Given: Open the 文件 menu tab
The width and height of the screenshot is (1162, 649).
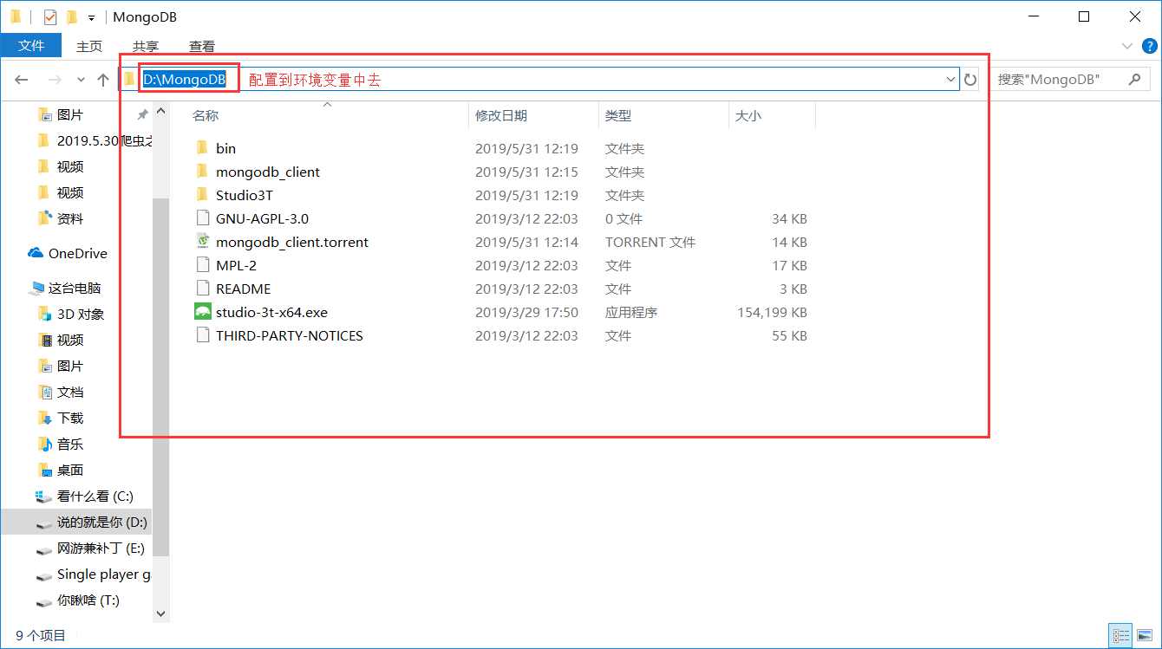Looking at the screenshot, I should click(x=31, y=45).
